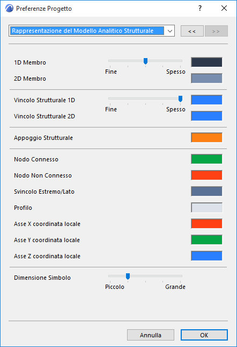Edit the Svincolo Estremo/Lato color
This screenshot has width=237, height=347.
click(x=206, y=192)
